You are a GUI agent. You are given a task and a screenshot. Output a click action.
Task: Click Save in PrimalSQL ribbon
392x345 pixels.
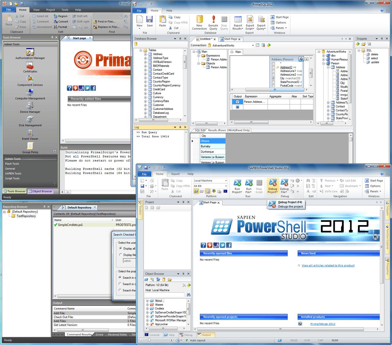click(149, 21)
